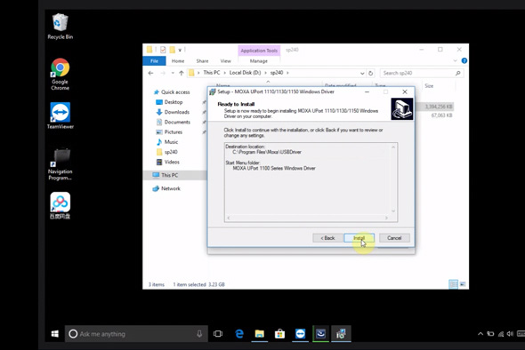Open the Microsoft Store taskbar icon

tap(279, 334)
